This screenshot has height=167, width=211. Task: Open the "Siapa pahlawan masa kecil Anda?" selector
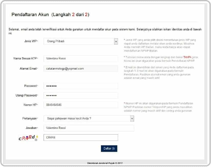(88, 119)
